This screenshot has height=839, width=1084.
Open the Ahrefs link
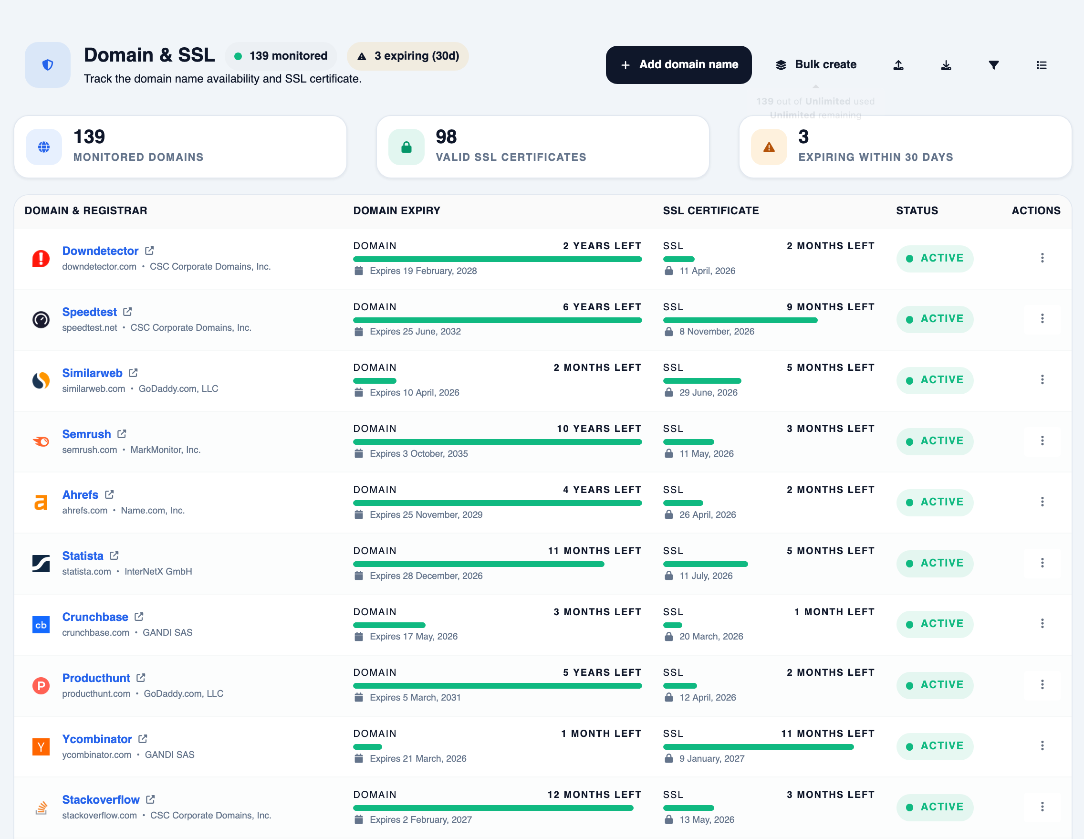tap(81, 494)
